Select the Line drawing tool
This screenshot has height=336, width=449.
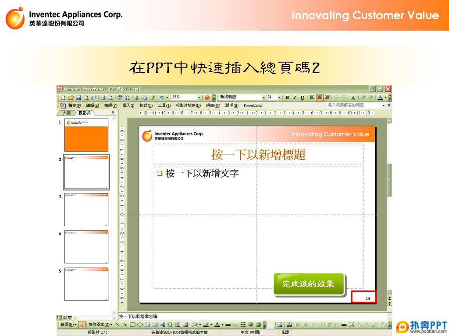tap(118, 325)
